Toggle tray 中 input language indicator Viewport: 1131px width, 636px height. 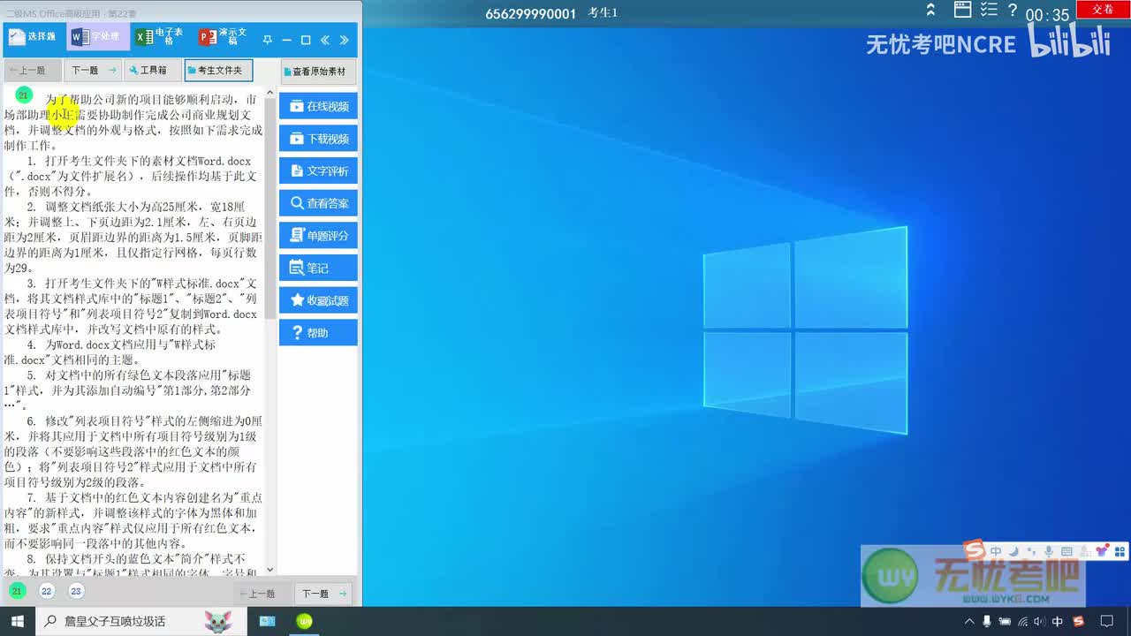point(1059,621)
